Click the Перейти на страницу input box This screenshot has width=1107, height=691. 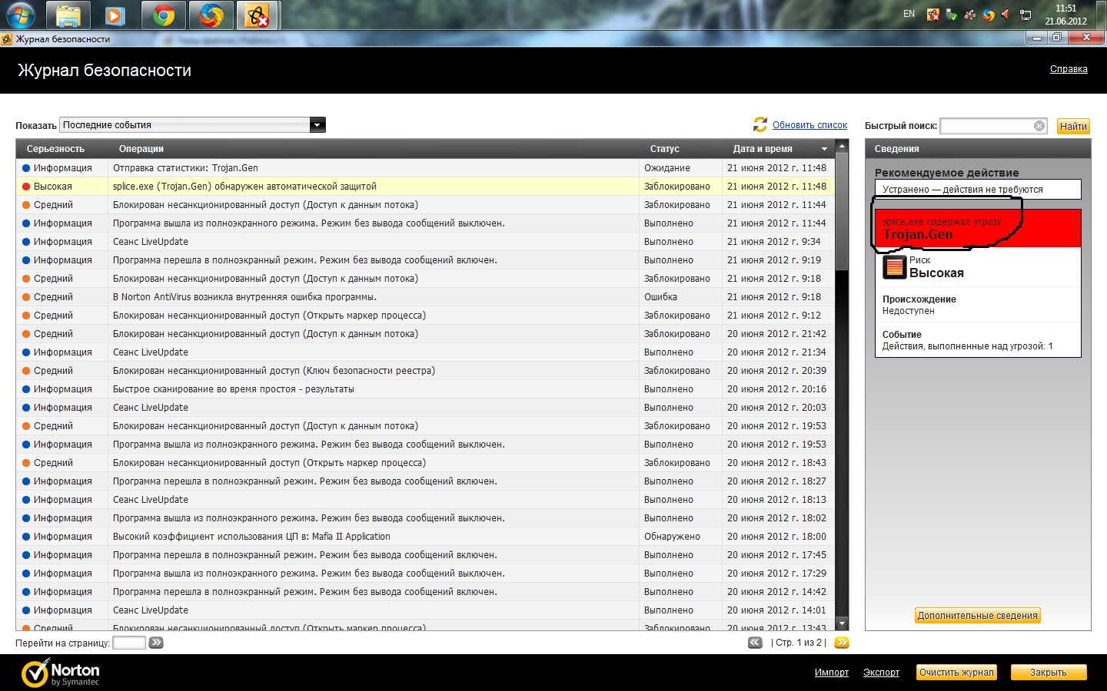(x=129, y=643)
